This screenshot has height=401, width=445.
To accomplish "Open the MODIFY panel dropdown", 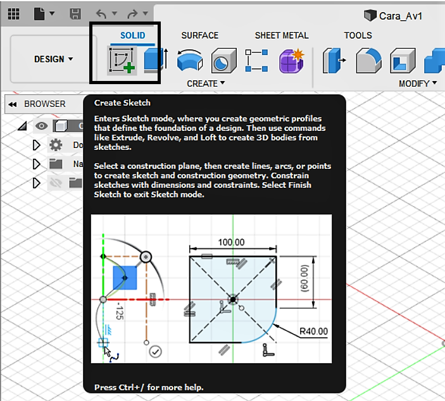I will point(418,83).
